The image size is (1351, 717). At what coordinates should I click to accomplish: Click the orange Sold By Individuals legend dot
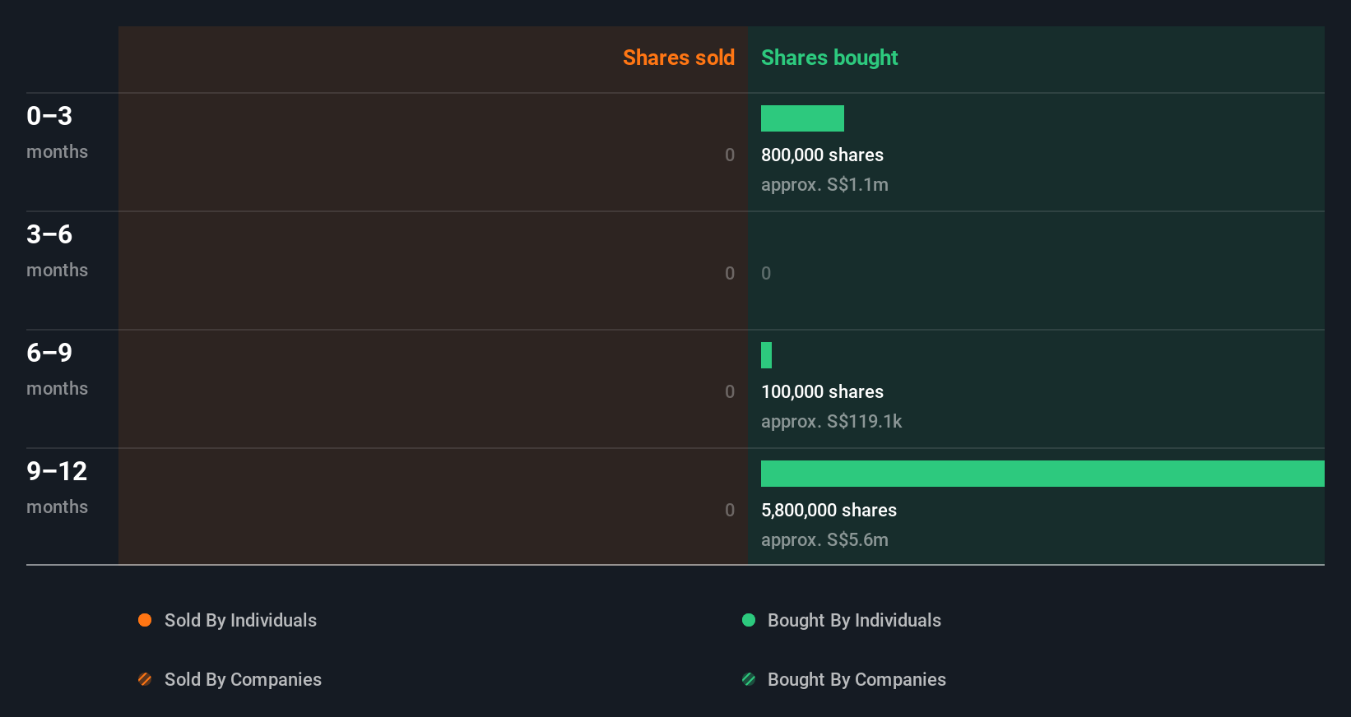pos(145,620)
